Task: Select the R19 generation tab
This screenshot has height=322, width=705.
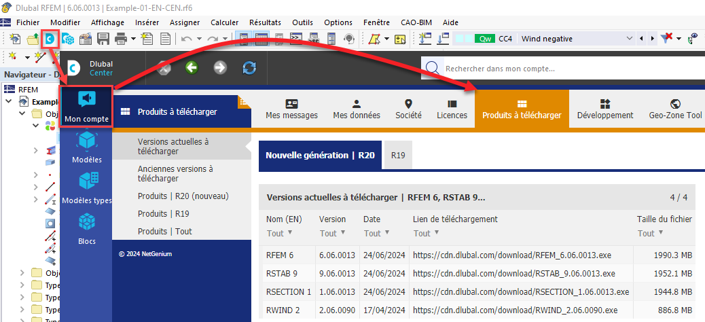Action: point(399,156)
